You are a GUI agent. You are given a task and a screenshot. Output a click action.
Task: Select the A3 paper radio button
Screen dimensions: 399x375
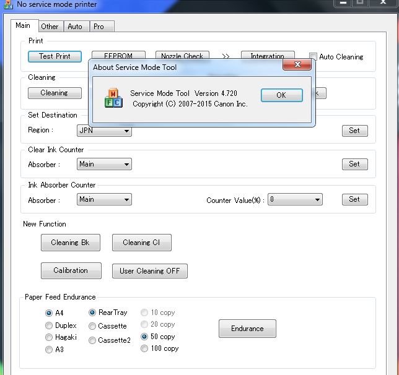pyautogui.click(x=49, y=350)
